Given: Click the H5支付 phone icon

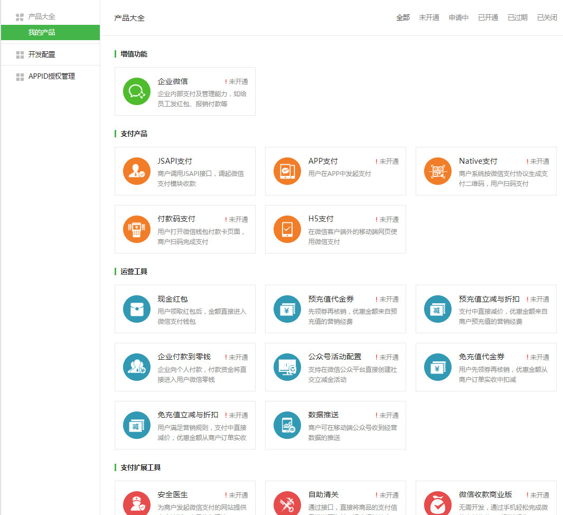Looking at the screenshot, I should pos(287,229).
